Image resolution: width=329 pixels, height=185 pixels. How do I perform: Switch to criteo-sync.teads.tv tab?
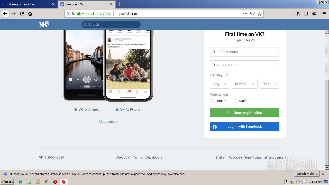28,4
